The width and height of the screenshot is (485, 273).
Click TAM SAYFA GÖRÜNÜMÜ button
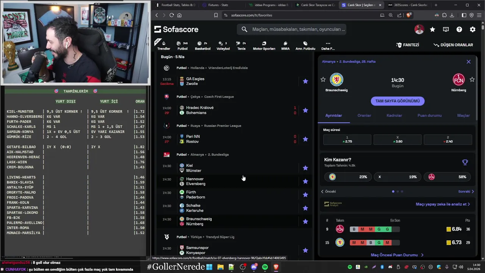[397, 101]
